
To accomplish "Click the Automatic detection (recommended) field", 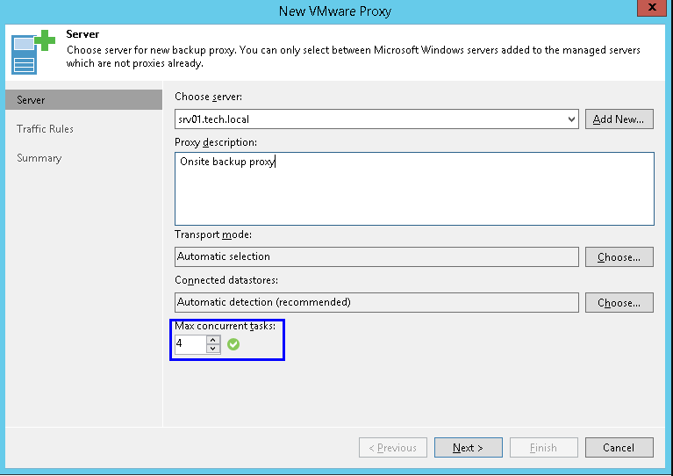I will (x=376, y=302).
